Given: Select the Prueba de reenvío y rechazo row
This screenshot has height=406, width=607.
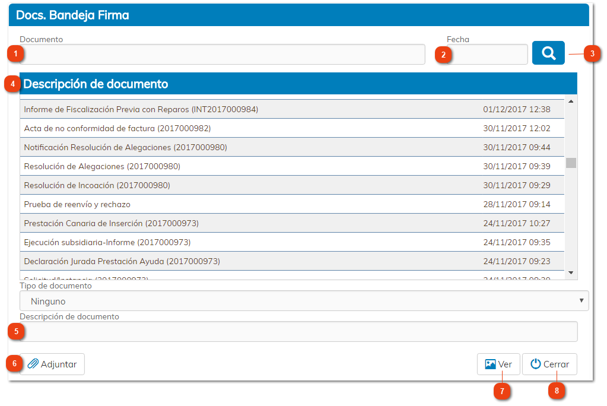Looking at the screenshot, I should [237, 205].
